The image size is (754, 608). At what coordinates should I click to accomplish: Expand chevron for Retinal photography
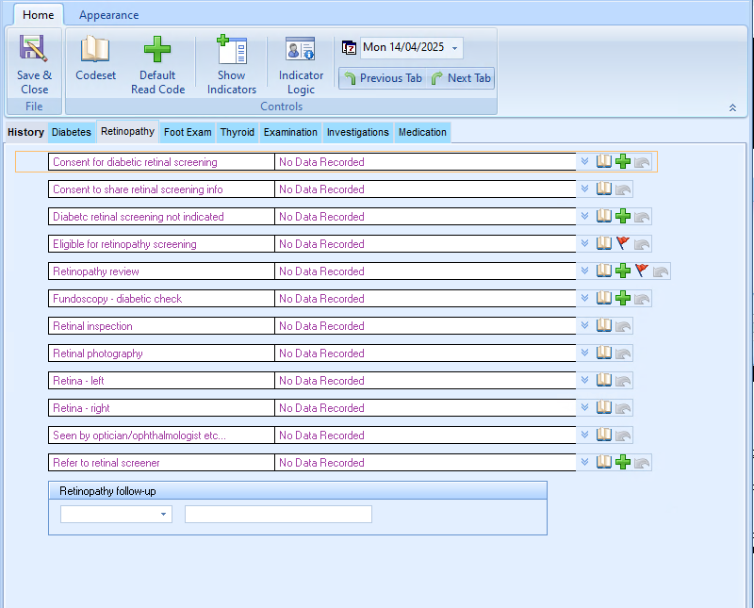point(584,353)
